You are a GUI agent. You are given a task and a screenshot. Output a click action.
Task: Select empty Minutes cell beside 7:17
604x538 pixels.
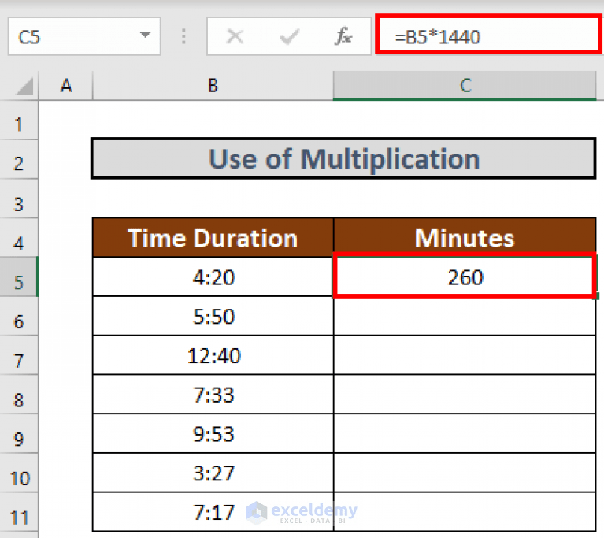tap(465, 512)
